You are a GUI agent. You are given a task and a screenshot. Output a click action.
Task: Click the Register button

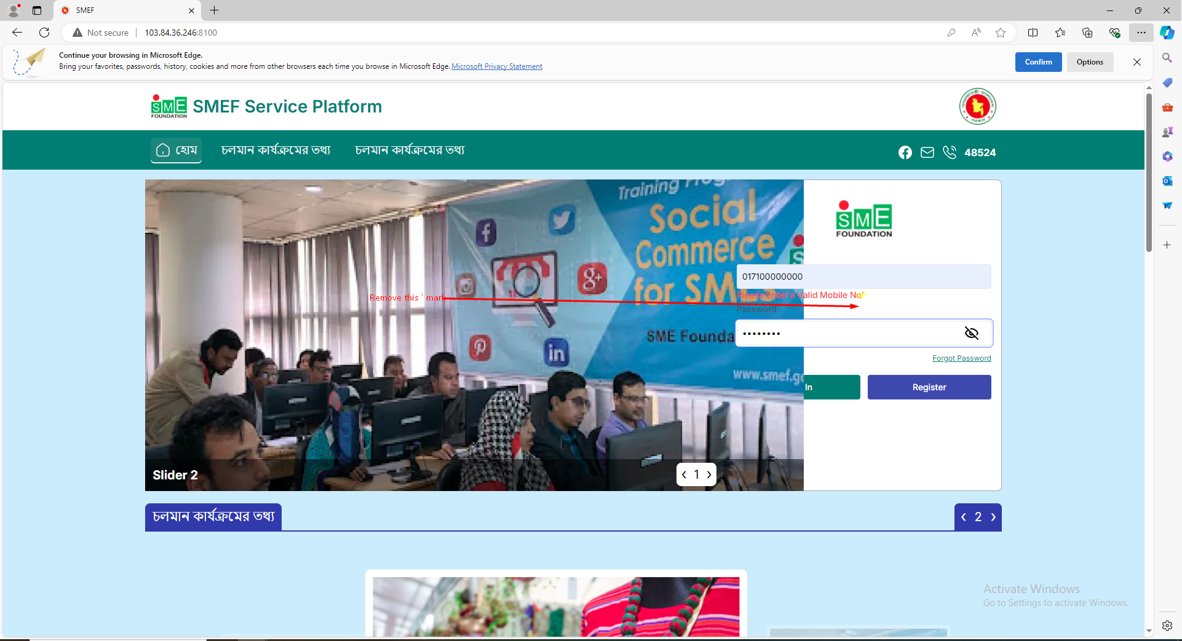tap(929, 387)
